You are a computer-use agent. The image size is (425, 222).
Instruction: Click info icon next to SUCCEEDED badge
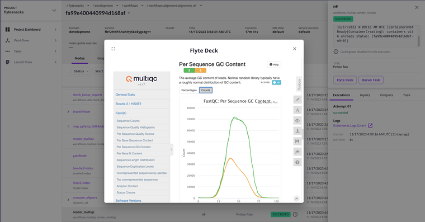[295, 214]
